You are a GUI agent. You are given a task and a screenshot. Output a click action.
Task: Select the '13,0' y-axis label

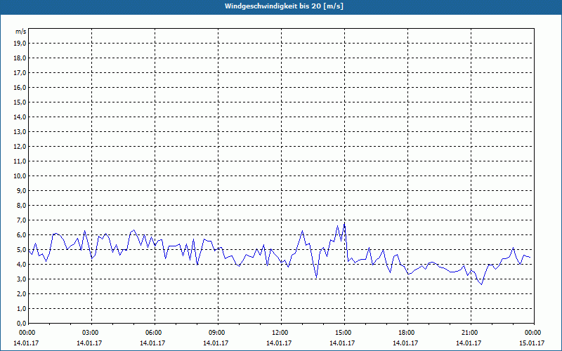[x=20, y=132]
